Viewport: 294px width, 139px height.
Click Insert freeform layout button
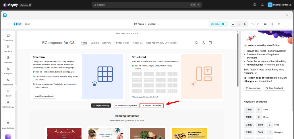44,96
